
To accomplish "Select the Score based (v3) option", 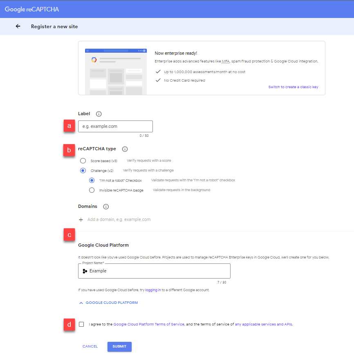I will (83, 161).
